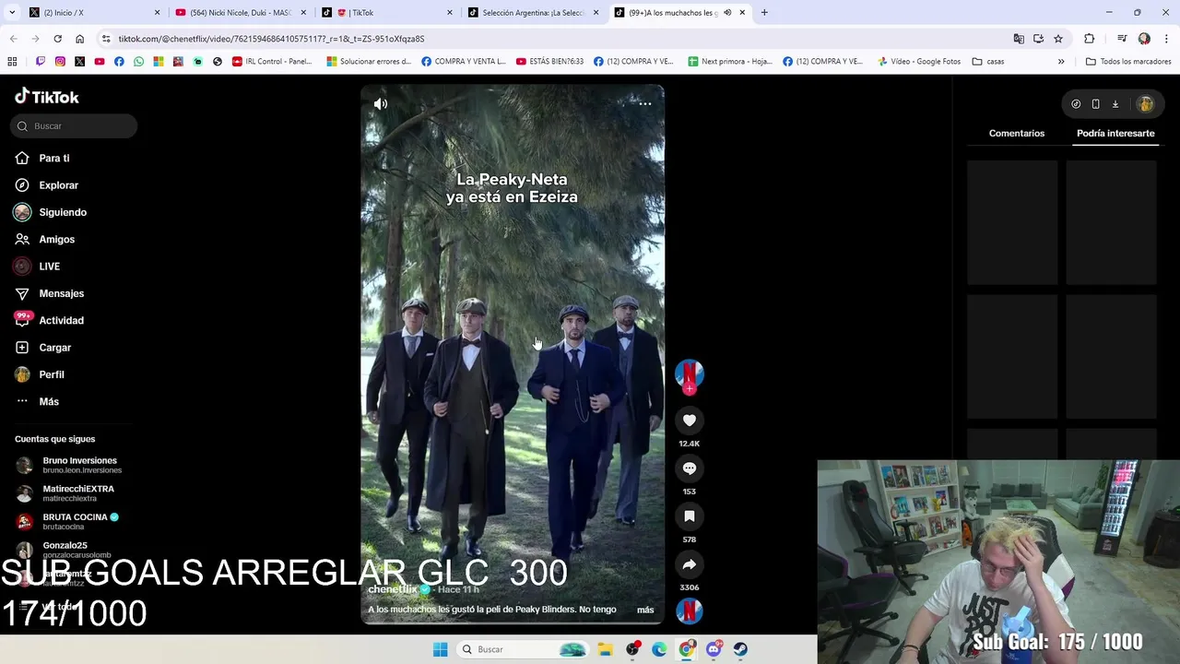Image resolution: width=1180 pixels, height=664 pixels.
Task: Open the sound disc icon below share
Action: 689,611
